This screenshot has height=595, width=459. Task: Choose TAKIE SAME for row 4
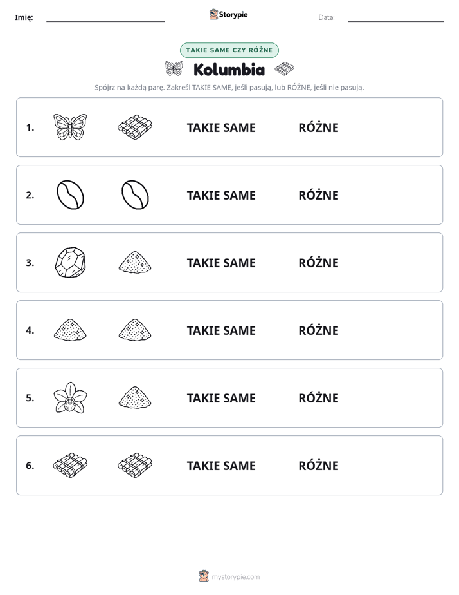(221, 330)
